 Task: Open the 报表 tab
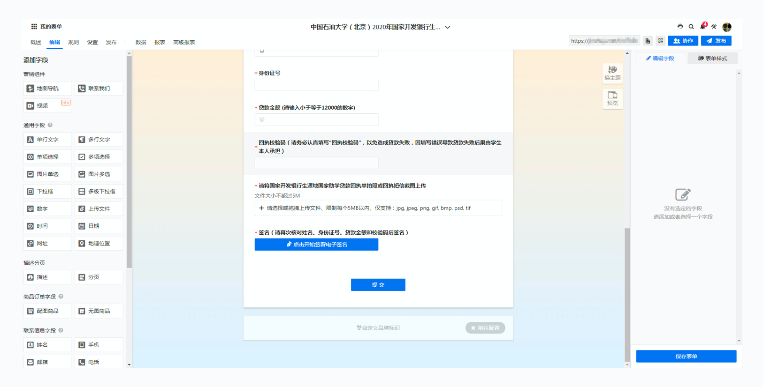[x=160, y=42]
